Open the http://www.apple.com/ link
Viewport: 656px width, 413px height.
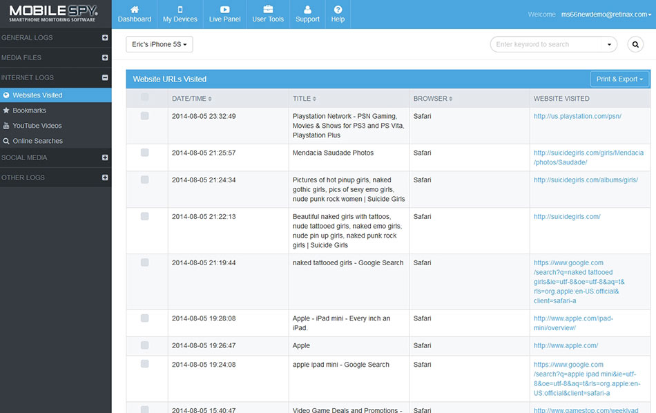[566, 345]
